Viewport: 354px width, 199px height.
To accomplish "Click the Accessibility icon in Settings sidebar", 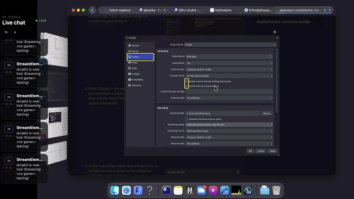I will click(x=129, y=80).
